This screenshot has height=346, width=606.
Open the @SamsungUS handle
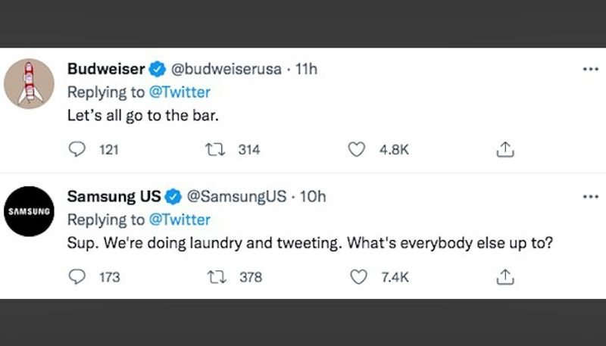pyautogui.click(x=236, y=197)
